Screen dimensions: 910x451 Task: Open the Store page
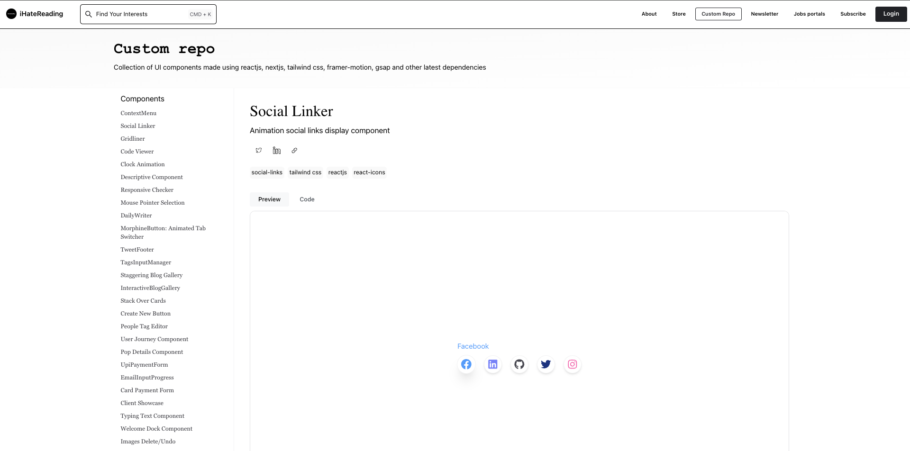tap(679, 14)
